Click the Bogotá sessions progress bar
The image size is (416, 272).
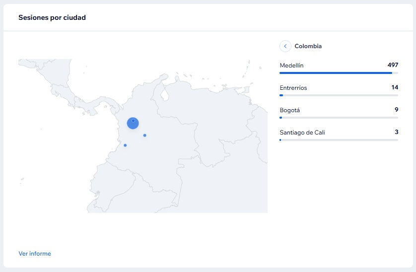[x=339, y=118]
